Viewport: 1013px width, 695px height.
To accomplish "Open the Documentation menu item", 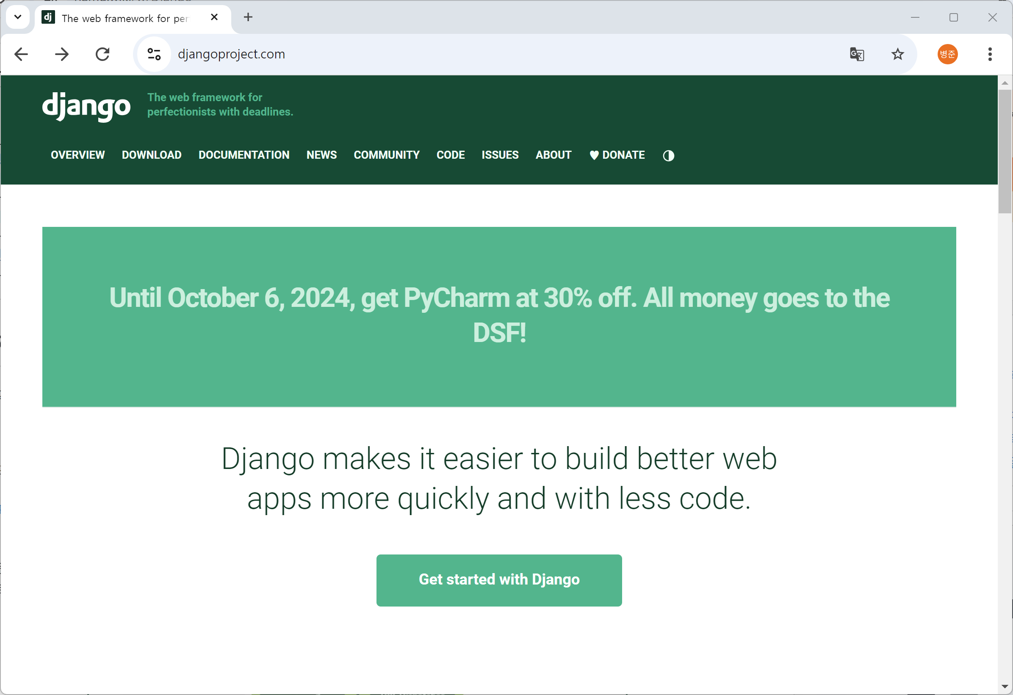I will click(x=244, y=155).
